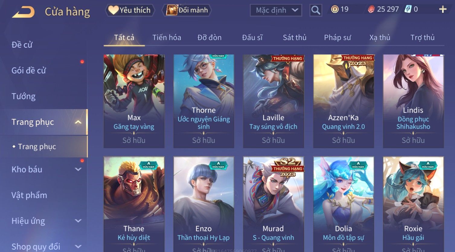Tap the gold coin currency icon
Viewport: 455px width, 252px height.
tap(335, 9)
